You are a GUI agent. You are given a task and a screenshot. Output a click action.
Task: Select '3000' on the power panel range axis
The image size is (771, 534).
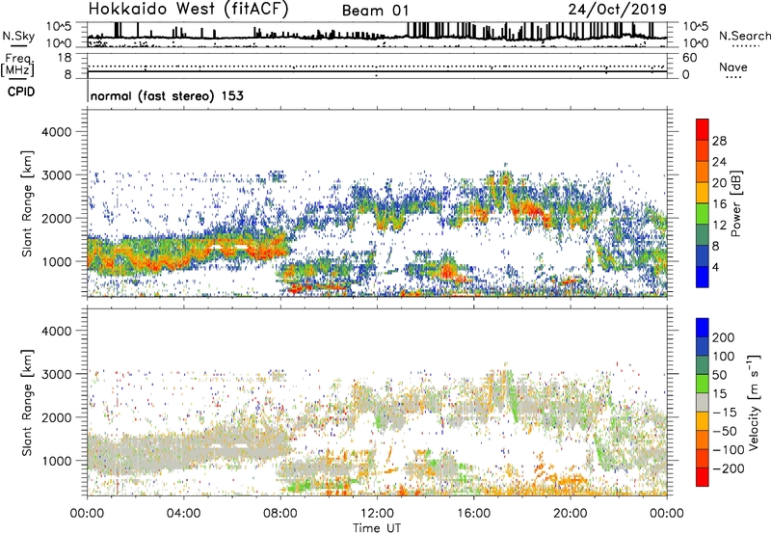[x=57, y=175]
